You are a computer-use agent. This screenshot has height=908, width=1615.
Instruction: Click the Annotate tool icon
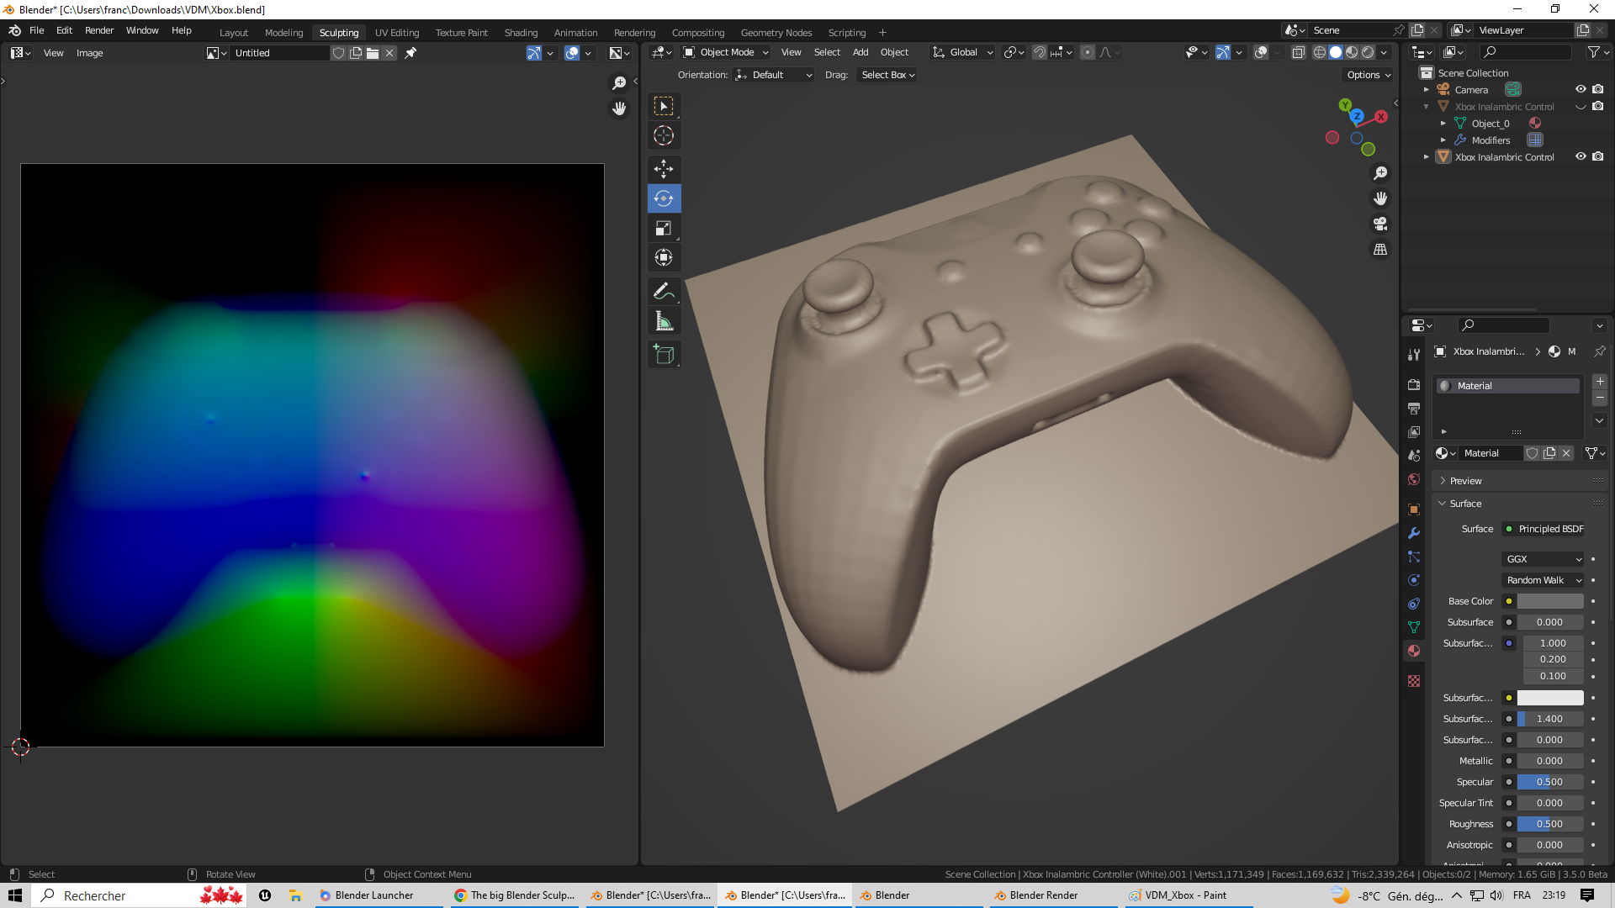click(x=664, y=290)
